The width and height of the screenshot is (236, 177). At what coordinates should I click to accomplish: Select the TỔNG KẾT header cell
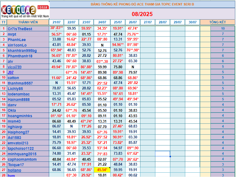click(218, 22)
